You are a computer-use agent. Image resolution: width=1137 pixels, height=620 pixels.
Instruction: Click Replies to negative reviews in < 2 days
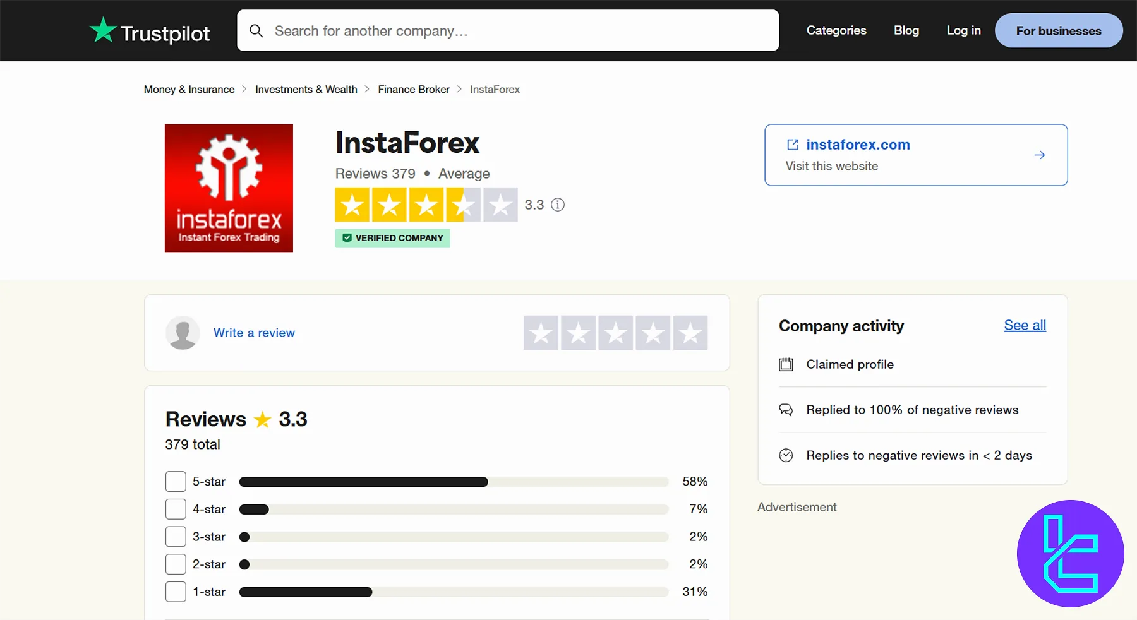[x=919, y=455]
